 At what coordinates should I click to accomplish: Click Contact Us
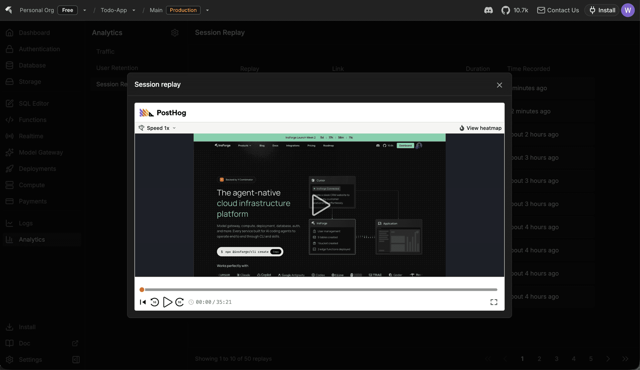point(558,10)
